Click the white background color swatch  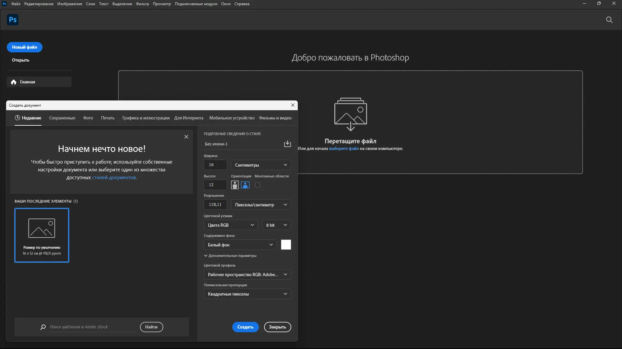(286, 245)
